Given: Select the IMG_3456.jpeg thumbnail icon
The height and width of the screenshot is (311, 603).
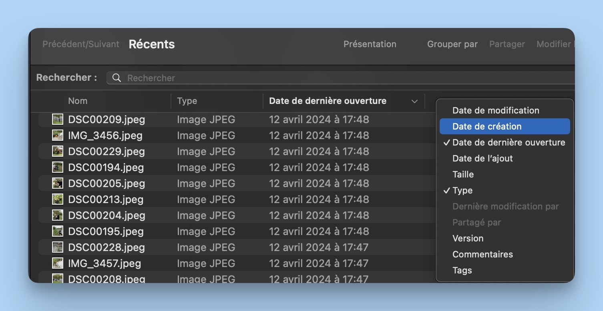Looking at the screenshot, I should (58, 136).
